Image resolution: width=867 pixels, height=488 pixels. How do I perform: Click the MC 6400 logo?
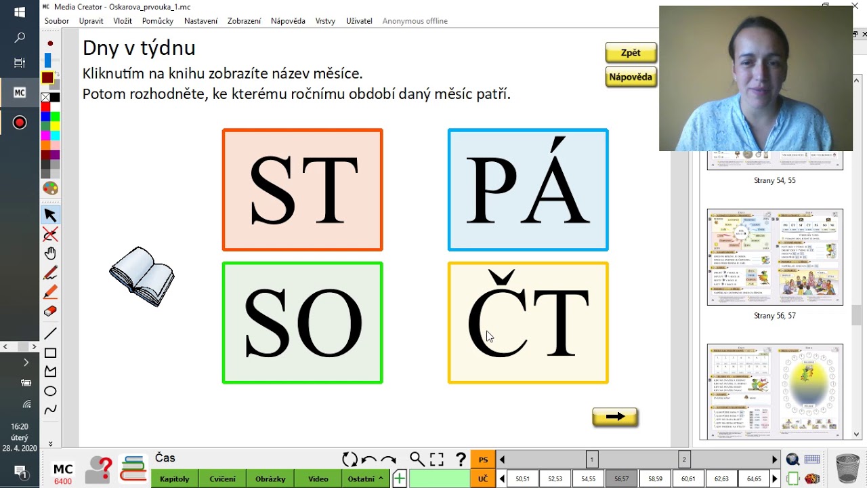click(63, 472)
